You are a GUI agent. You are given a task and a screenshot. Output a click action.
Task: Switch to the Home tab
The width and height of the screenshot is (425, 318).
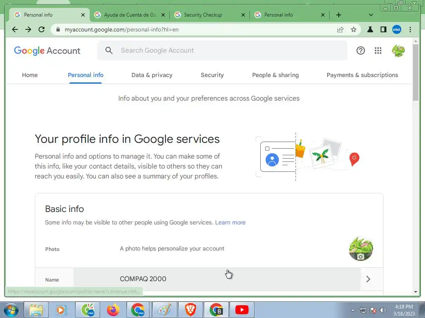point(30,75)
